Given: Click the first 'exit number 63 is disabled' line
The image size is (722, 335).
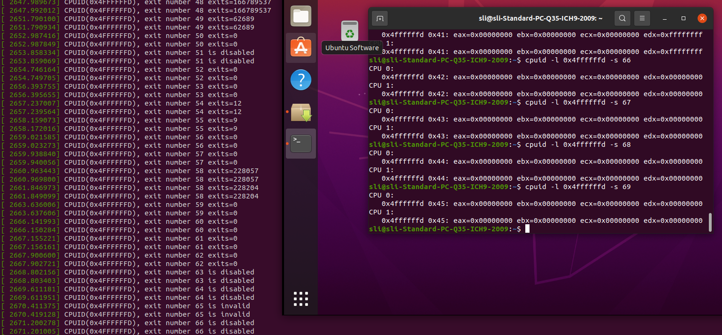Looking at the screenshot, I should click(127, 272).
